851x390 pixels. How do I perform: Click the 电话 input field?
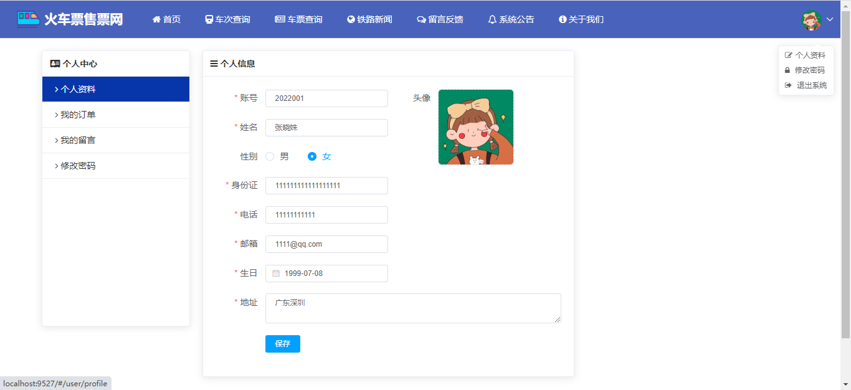click(x=326, y=215)
